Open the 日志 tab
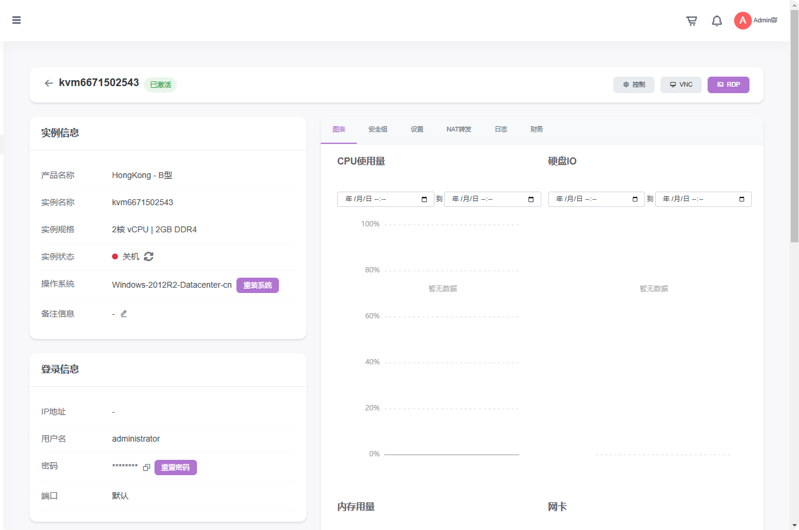The width and height of the screenshot is (799, 530). (x=501, y=129)
